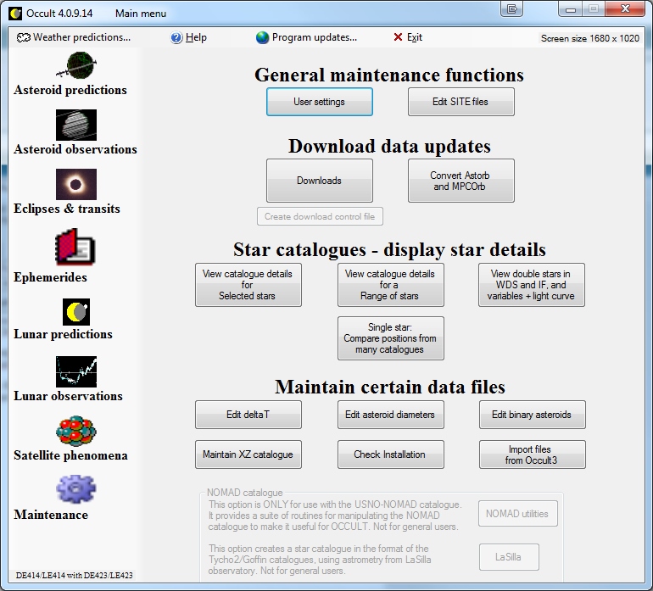Click the Screen size 1680 x 1020 text
Screen dimensions: 653x591
point(589,38)
